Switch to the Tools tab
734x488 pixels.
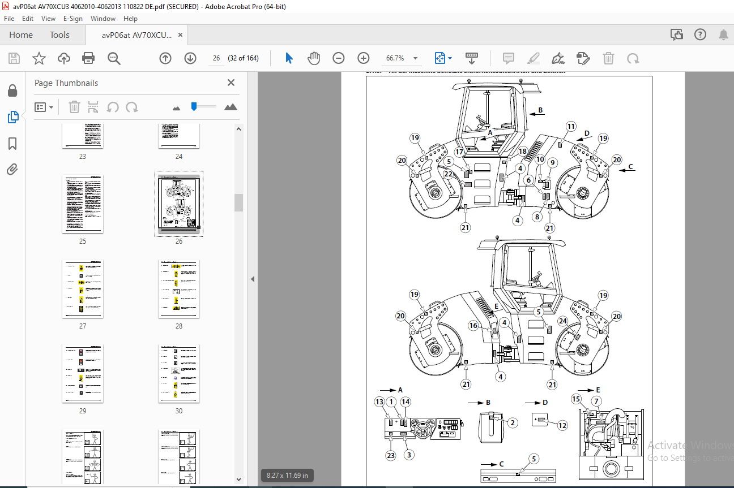(x=59, y=35)
